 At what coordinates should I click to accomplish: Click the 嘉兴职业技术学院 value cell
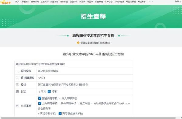85,71
